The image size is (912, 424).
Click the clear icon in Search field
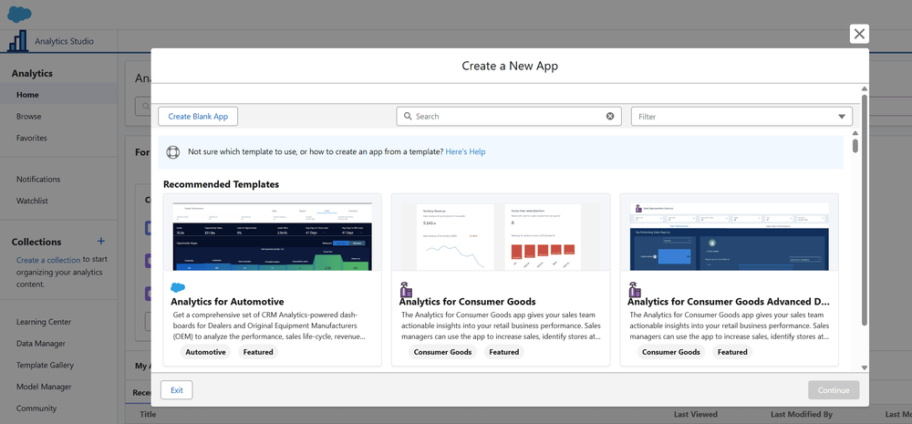click(611, 117)
